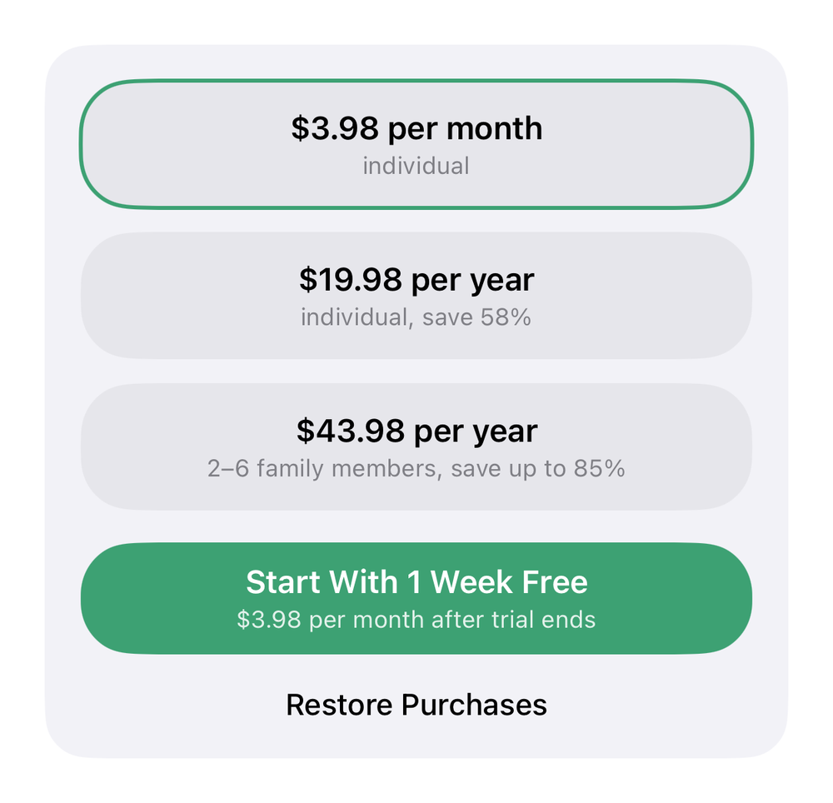Choose the option labeled save 58%
Screen dimensions: 833x803
(416, 295)
